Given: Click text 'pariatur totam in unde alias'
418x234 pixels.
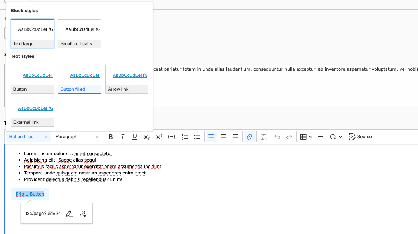Looking at the screenshot, I should (194, 69).
